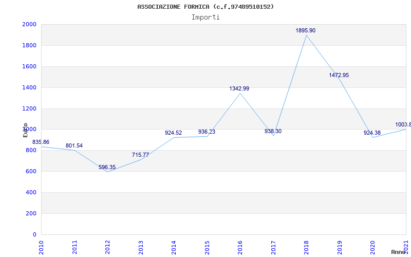The image size is (411, 257).
Task: Click the Euro axis title
Action: pos(25,130)
